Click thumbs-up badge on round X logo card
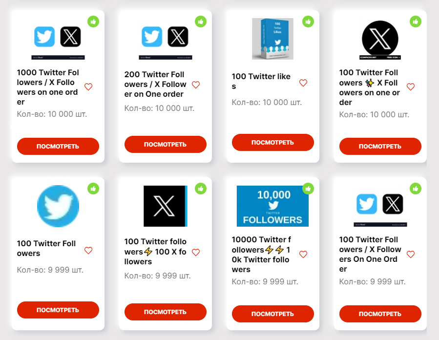The image size is (439, 340). pyautogui.click(x=416, y=21)
